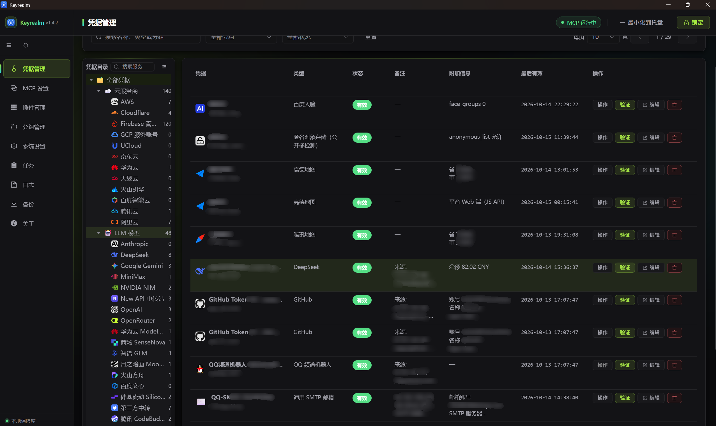Open MCP 设置 in the sidebar

pyautogui.click(x=37, y=88)
